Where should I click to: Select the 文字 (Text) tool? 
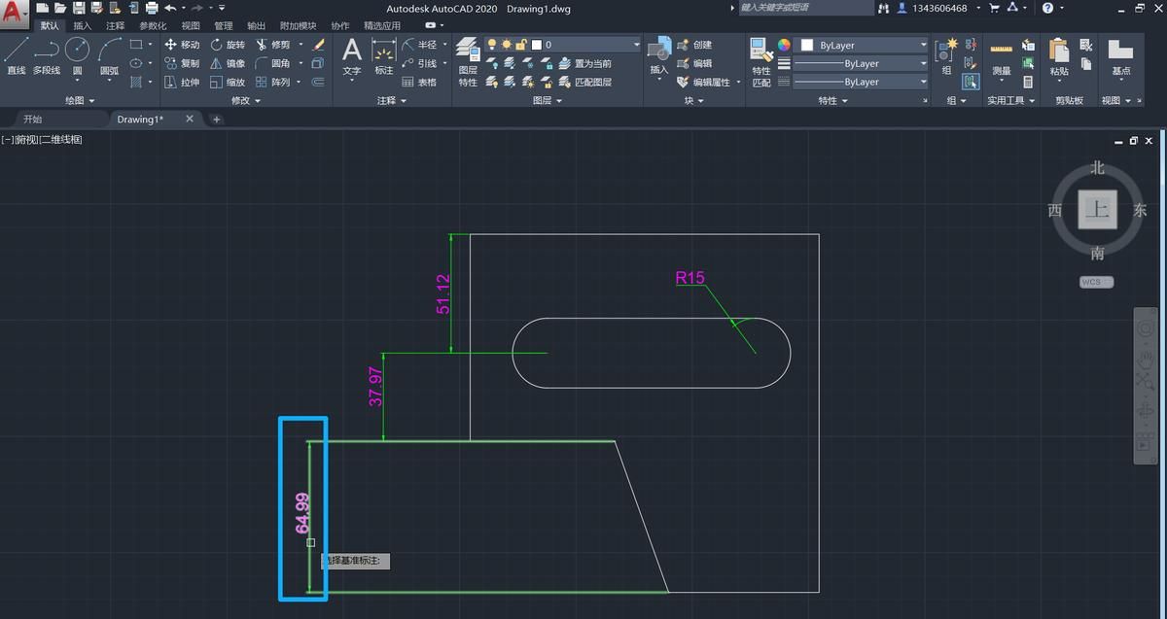(352, 55)
